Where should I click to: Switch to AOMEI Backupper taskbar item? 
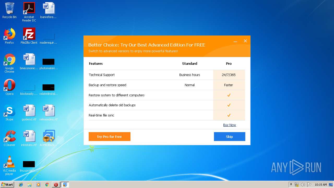(65, 185)
